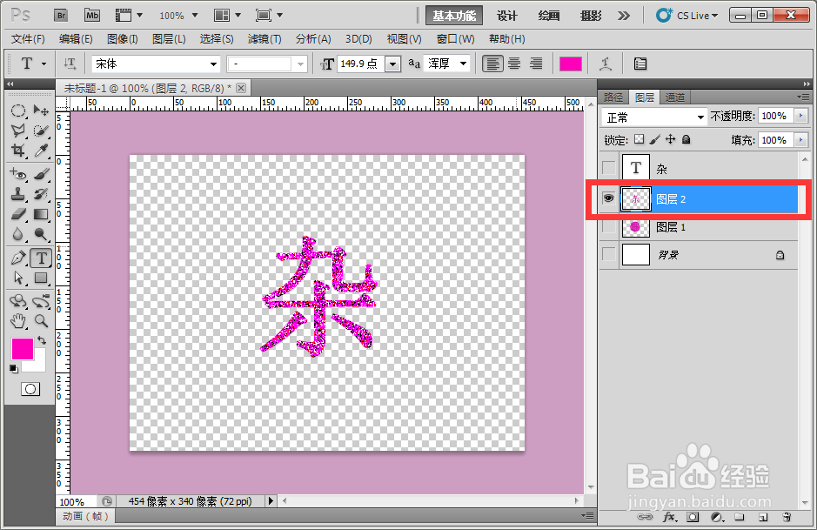
Task: Open the Add layer style (fx) menu
Action: click(668, 519)
